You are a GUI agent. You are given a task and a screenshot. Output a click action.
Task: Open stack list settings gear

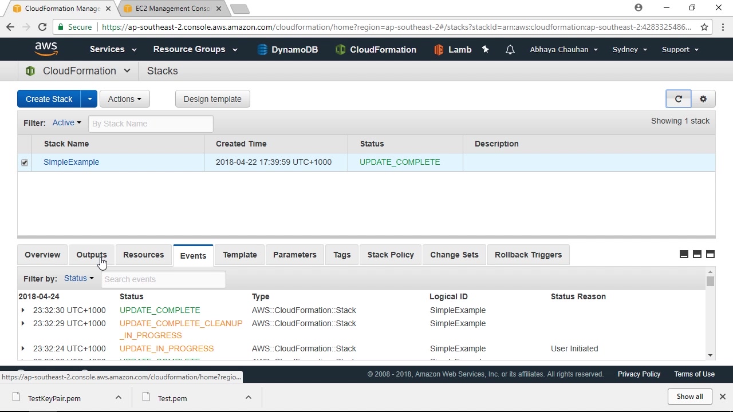pyautogui.click(x=703, y=99)
